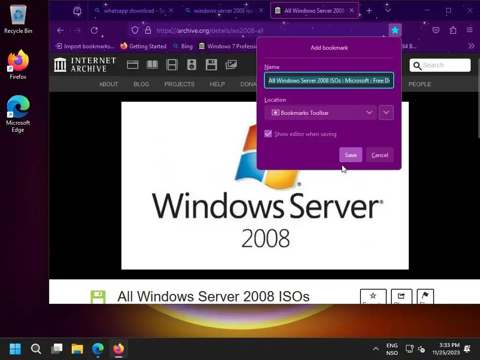Click the Share icon button on page
Viewport: 480px width, 360px height.
402,296
